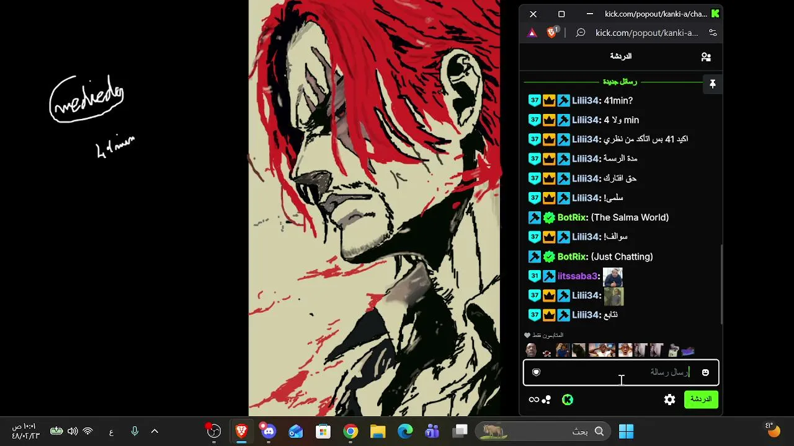Switch to Brave browser in taskbar

tap(241, 431)
